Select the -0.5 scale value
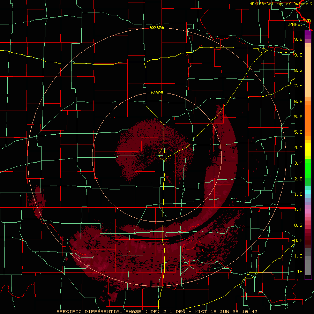This screenshot has width=314, height=314. click(x=297, y=241)
